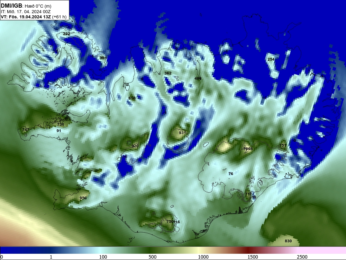The width and height of the screenshot is (346, 260).
Task: Select the 717 height value
Action: (x=248, y=194)
